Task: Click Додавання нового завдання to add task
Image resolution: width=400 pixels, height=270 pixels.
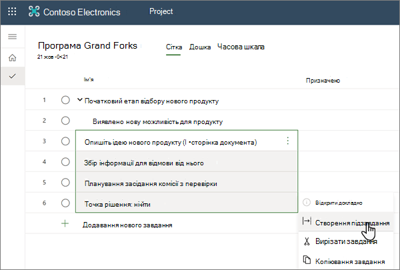Action: 127,225
